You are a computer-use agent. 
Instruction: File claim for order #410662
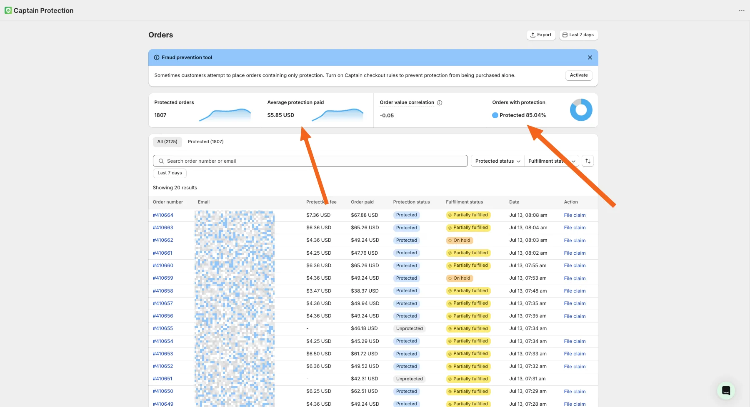point(575,241)
